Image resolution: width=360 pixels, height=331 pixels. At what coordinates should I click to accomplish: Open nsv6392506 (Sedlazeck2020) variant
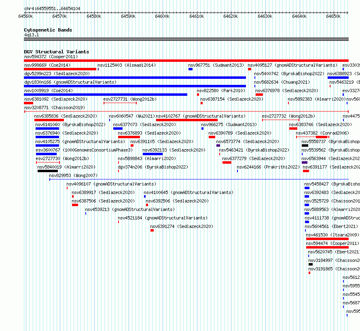177,201
